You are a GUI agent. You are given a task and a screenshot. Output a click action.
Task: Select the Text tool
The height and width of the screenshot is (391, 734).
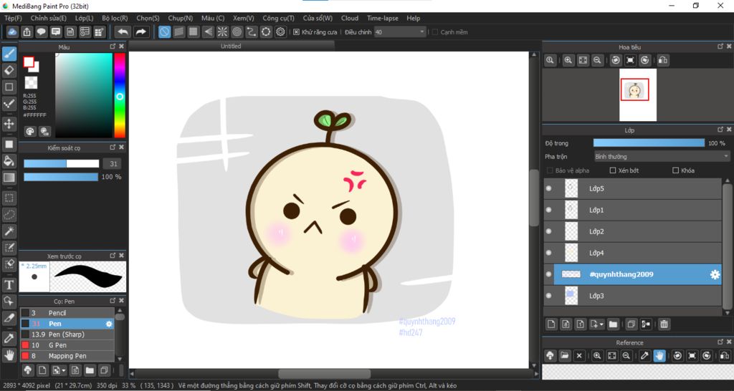tap(9, 284)
